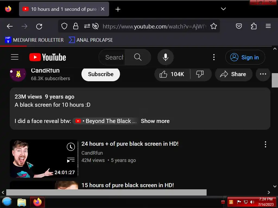
Task: Open File Explorer from the taskbar
Action: point(22,202)
